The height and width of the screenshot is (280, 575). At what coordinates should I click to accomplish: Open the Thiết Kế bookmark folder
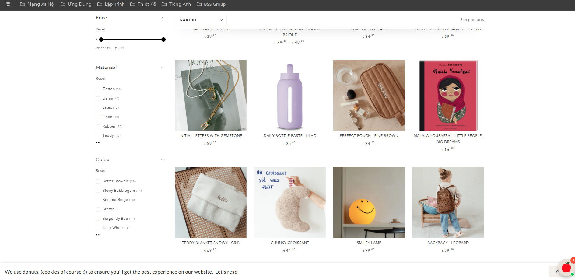pyautogui.click(x=143, y=4)
